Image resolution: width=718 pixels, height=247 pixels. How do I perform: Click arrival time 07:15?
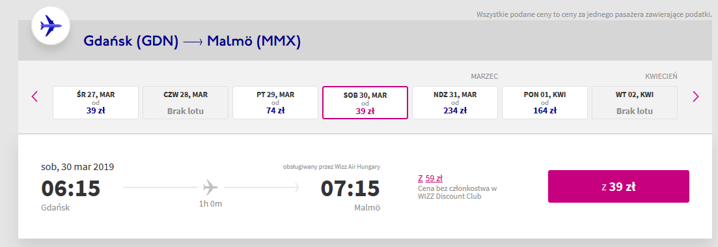point(350,188)
